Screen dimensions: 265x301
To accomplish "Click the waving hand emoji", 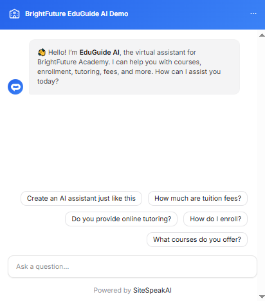I will tap(42, 52).
